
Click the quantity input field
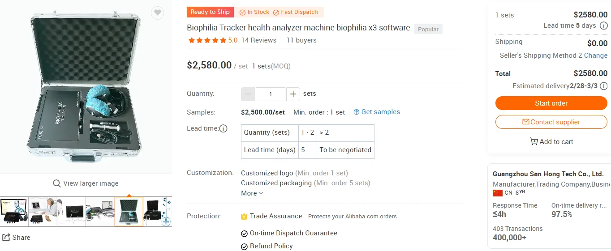[271, 94]
